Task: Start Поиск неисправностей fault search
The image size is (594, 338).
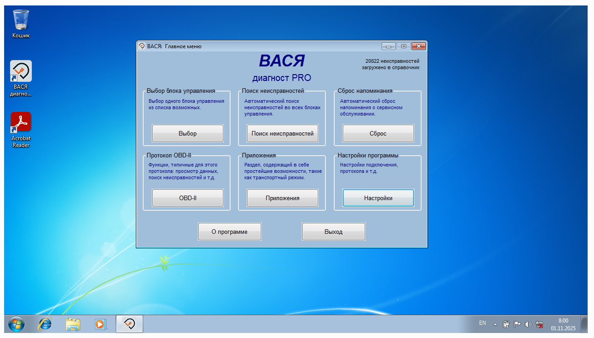Action: (x=282, y=134)
